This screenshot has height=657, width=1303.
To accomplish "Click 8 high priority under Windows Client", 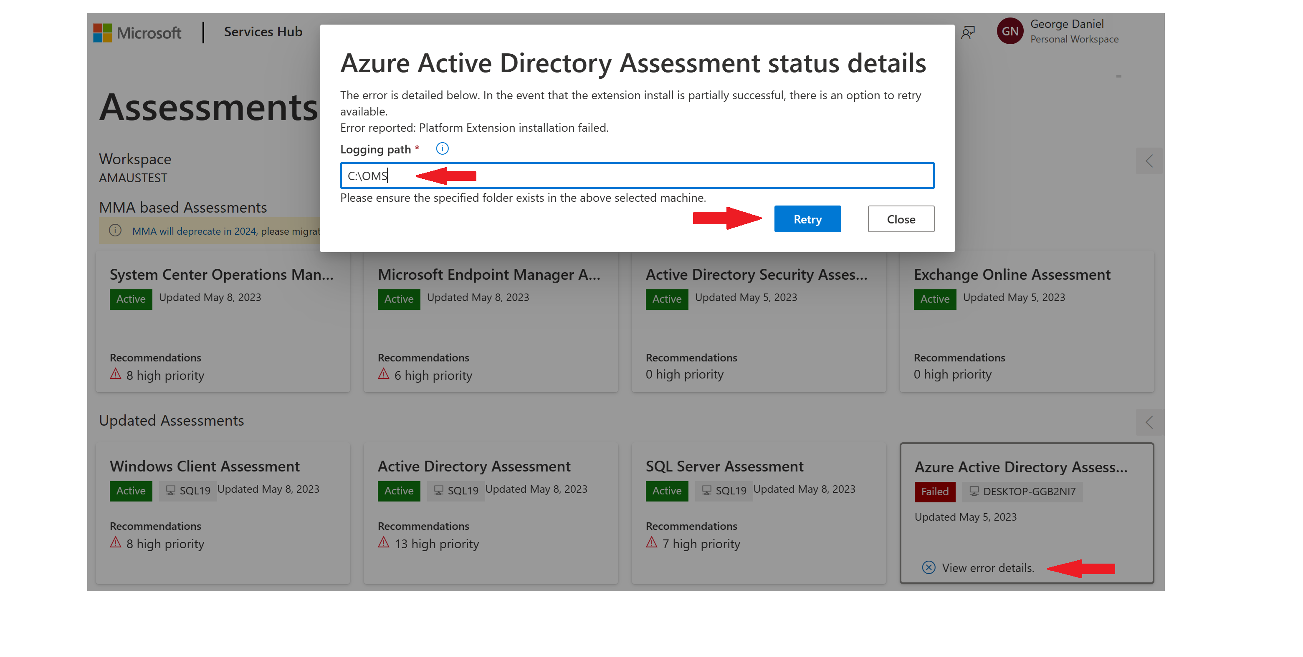I will [165, 544].
